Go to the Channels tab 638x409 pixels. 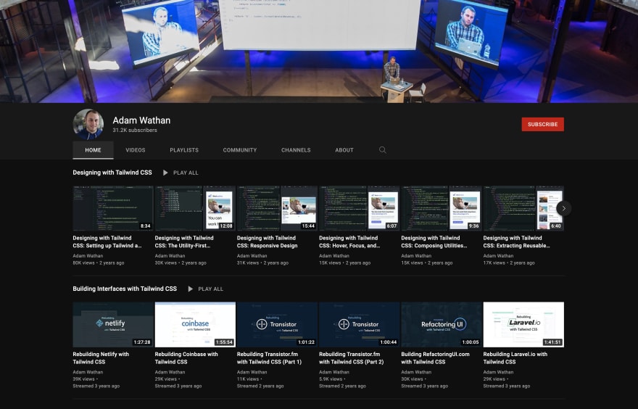(x=296, y=150)
